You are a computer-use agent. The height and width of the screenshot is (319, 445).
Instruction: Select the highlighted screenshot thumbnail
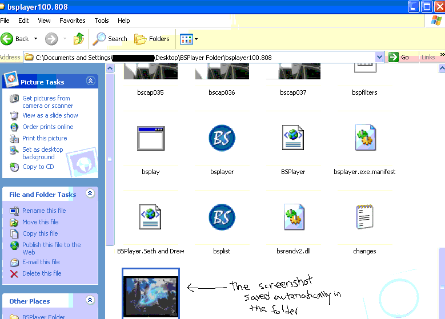[x=151, y=294]
